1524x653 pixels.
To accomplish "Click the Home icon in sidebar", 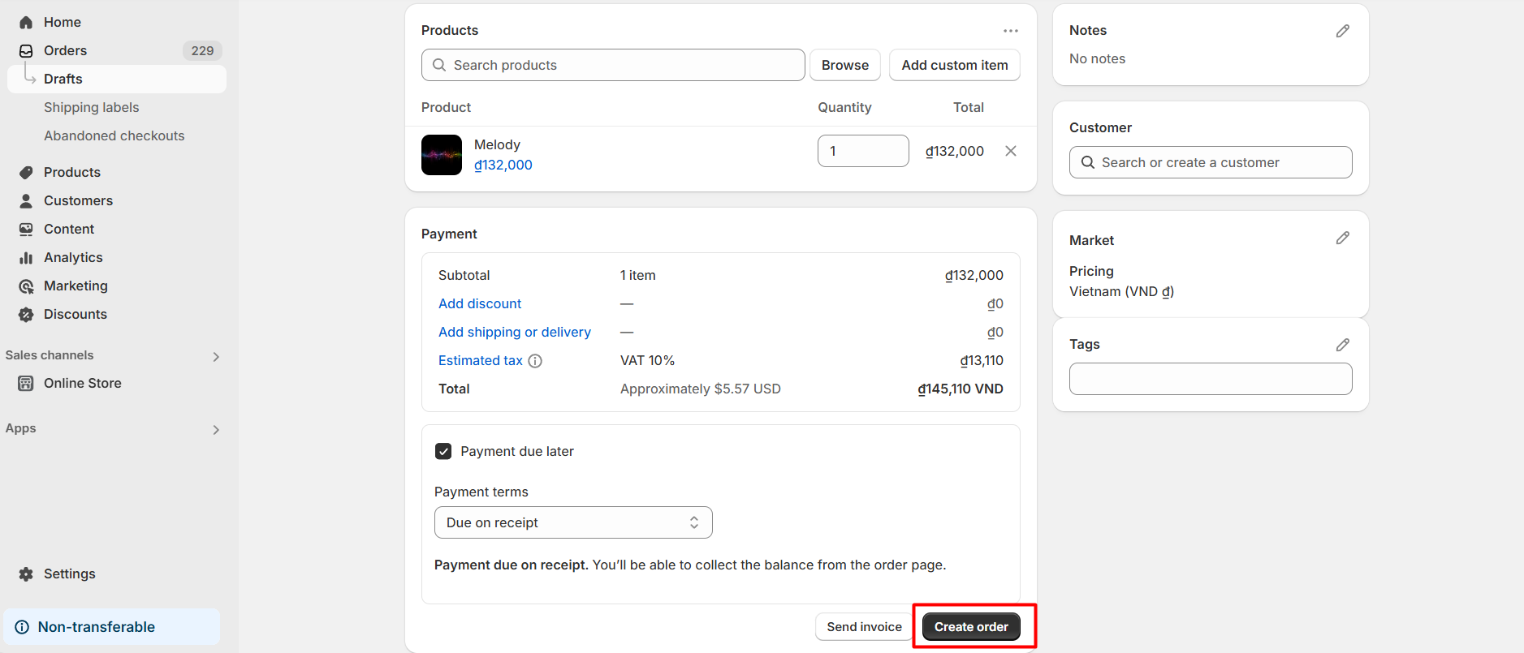I will pos(26,23).
